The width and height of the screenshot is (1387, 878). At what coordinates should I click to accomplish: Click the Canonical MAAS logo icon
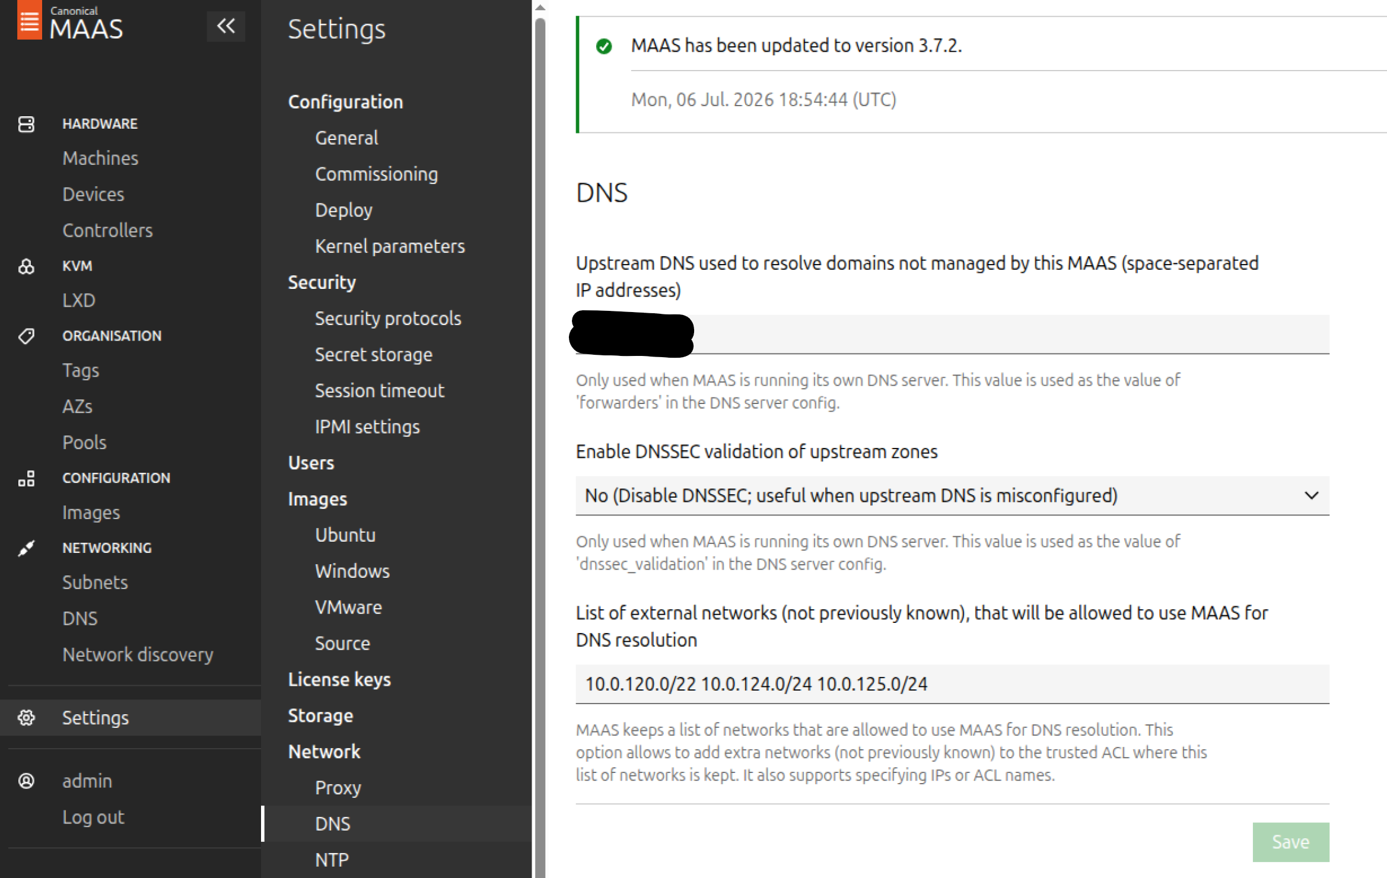[x=29, y=20]
